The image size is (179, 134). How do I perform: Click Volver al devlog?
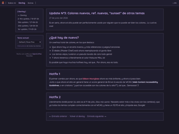77,116
